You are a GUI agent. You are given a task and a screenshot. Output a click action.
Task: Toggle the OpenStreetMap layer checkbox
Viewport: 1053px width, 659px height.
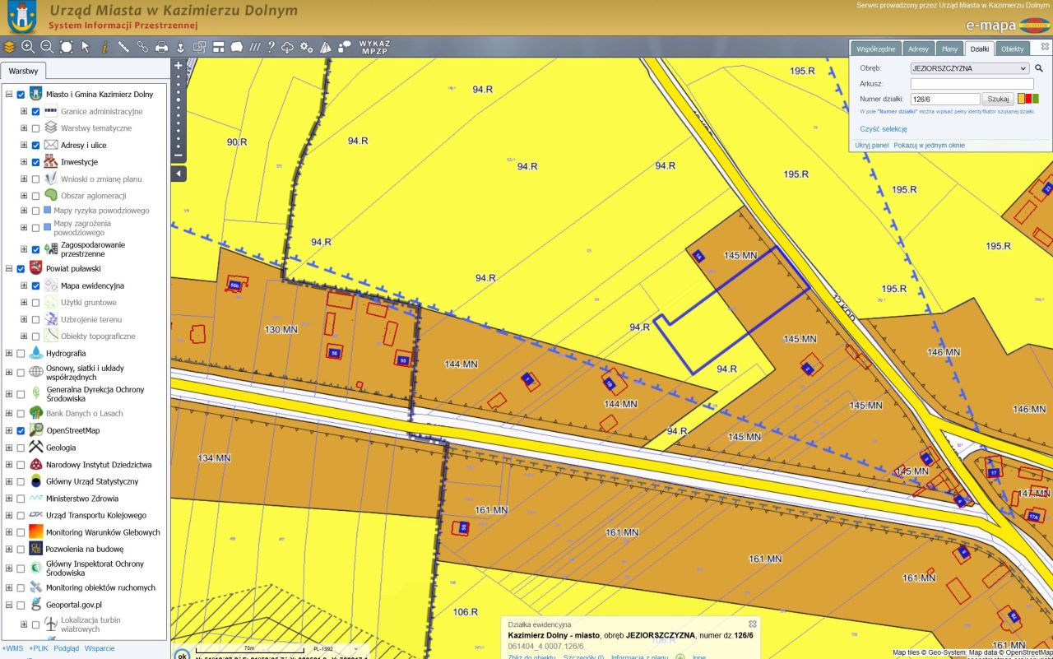(x=21, y=430)
